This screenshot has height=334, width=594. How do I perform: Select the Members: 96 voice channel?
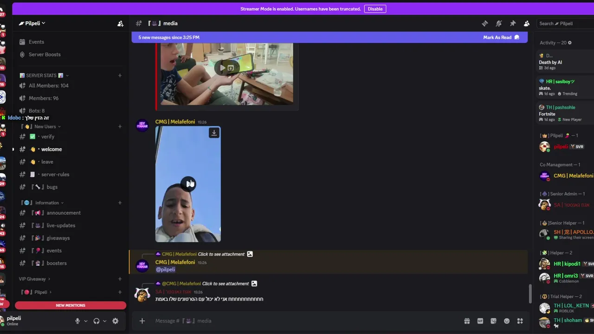coord(70,98)
